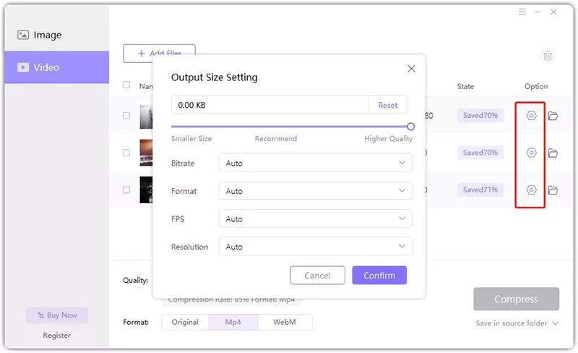
Task: Open the output folder for the second video
Action: click(x=553, y=153)
